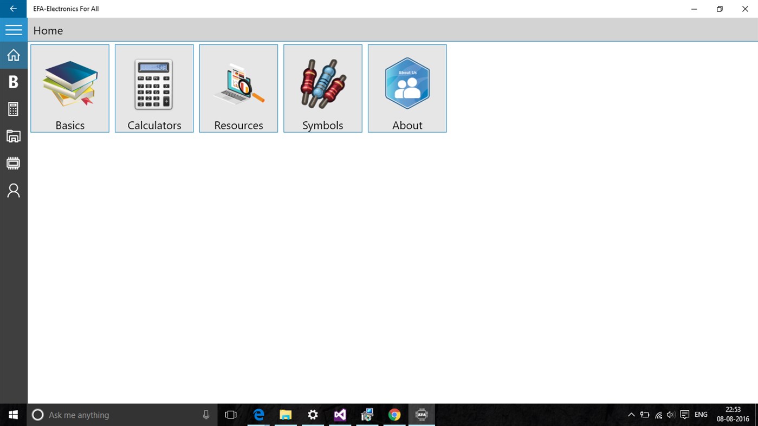Show hidden icons with the tray chevron
Image resolution: width=758 pixels, height=426 pixels.
(631, 415)
